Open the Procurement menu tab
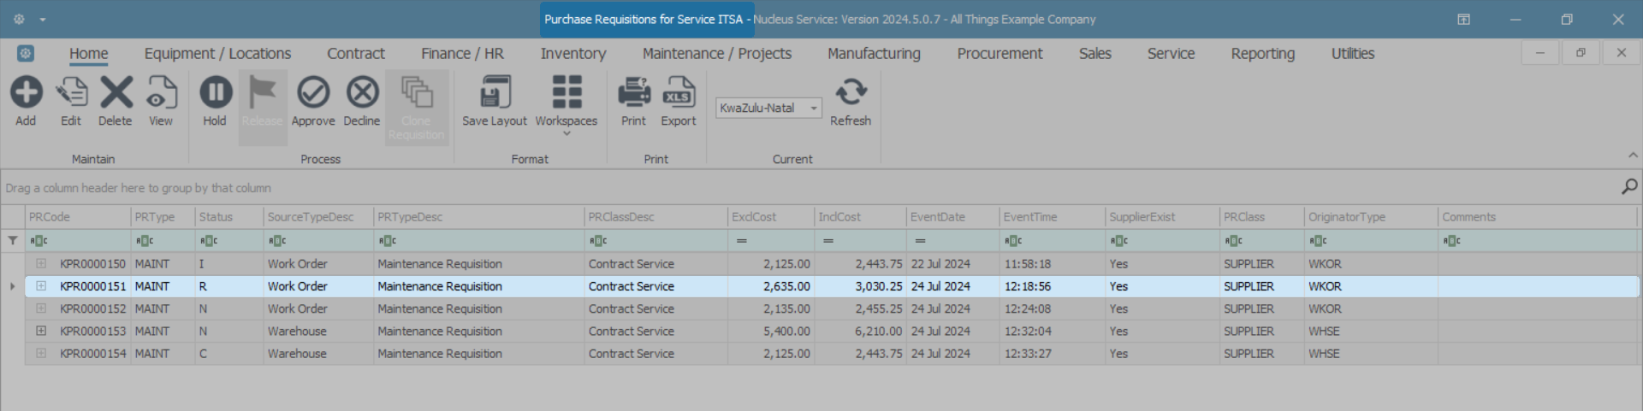Image resolution: width=1643 pixels, height=411 pixels. pyautogui.click(x=999, y=54)
